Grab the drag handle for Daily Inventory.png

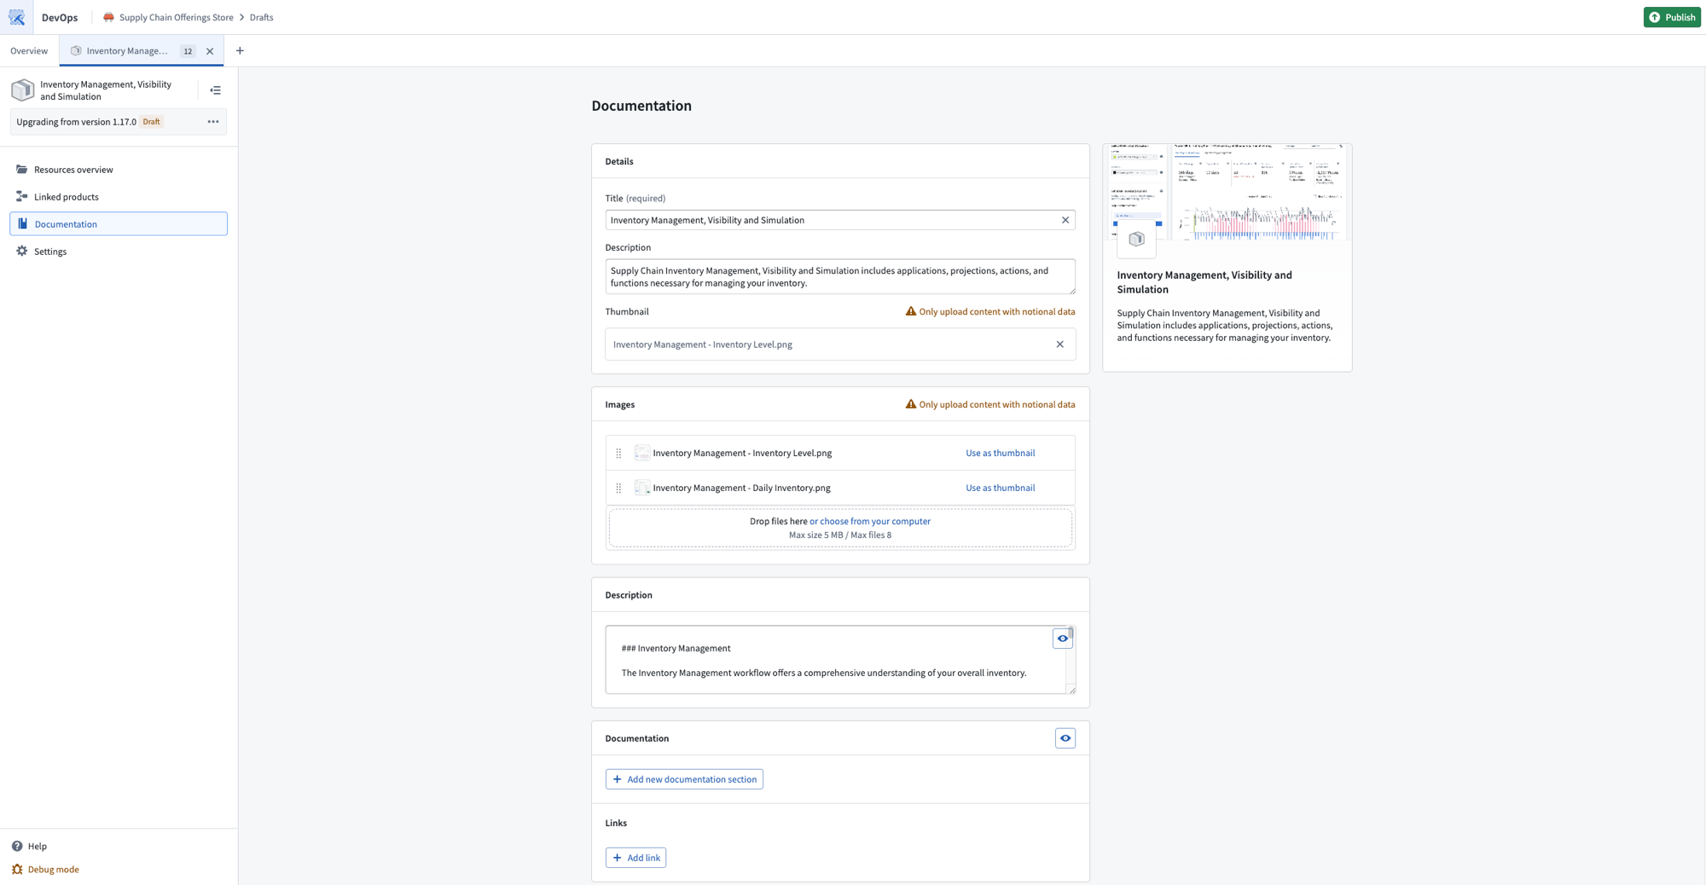[x=618, y=489]
